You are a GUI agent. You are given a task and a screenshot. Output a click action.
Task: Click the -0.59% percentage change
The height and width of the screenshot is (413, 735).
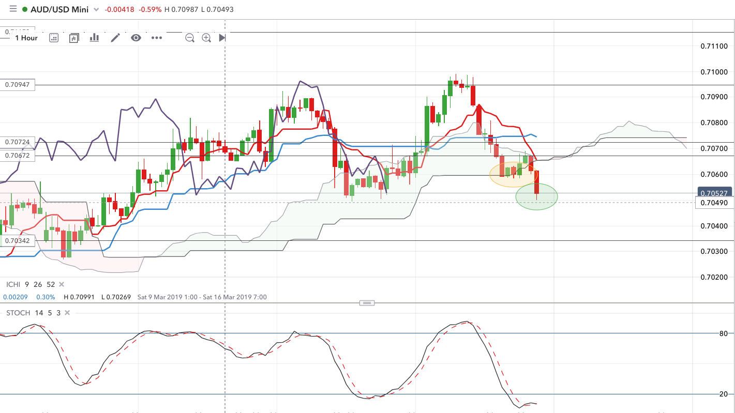(151, 10)
